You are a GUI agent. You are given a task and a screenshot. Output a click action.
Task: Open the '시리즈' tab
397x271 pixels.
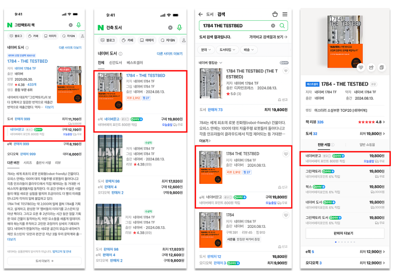pyautogui.click(x=28, y=163)
